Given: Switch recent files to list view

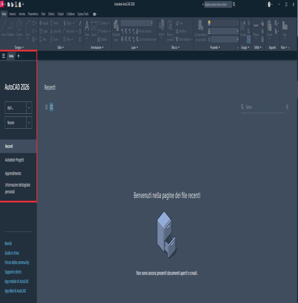Looking at the screenshot, I should (x=46, y=107).
